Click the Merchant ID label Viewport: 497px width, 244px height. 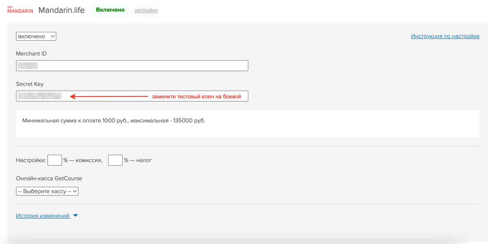pos(32,54)
